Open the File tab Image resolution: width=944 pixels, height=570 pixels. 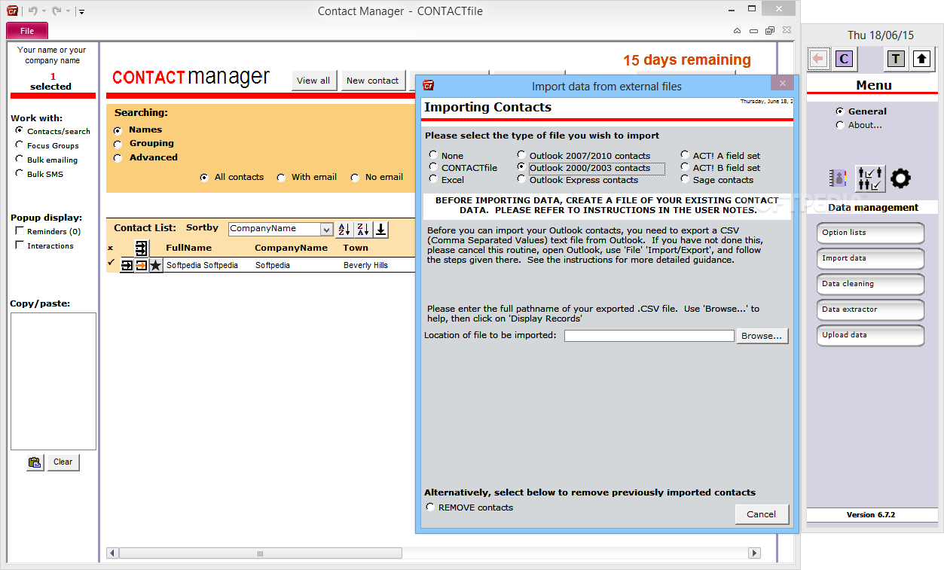click(27, 31)
